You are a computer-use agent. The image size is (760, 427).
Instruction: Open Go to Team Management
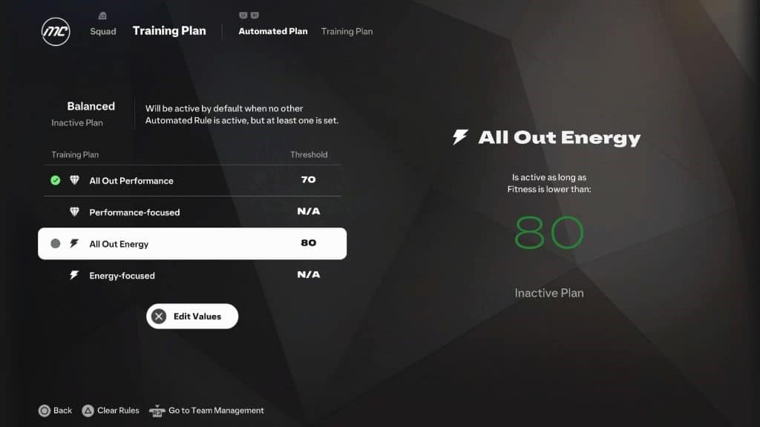[x=206, y=411]
